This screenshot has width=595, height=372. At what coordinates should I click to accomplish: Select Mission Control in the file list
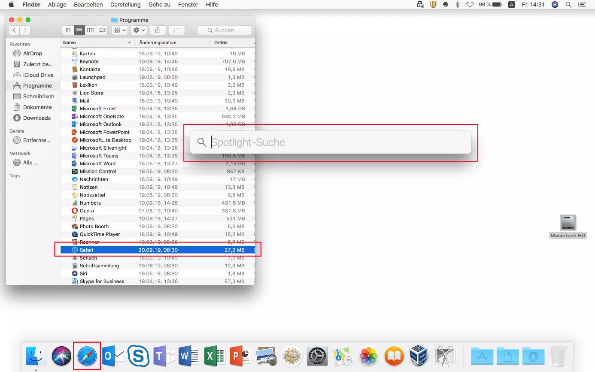point(158,171)
